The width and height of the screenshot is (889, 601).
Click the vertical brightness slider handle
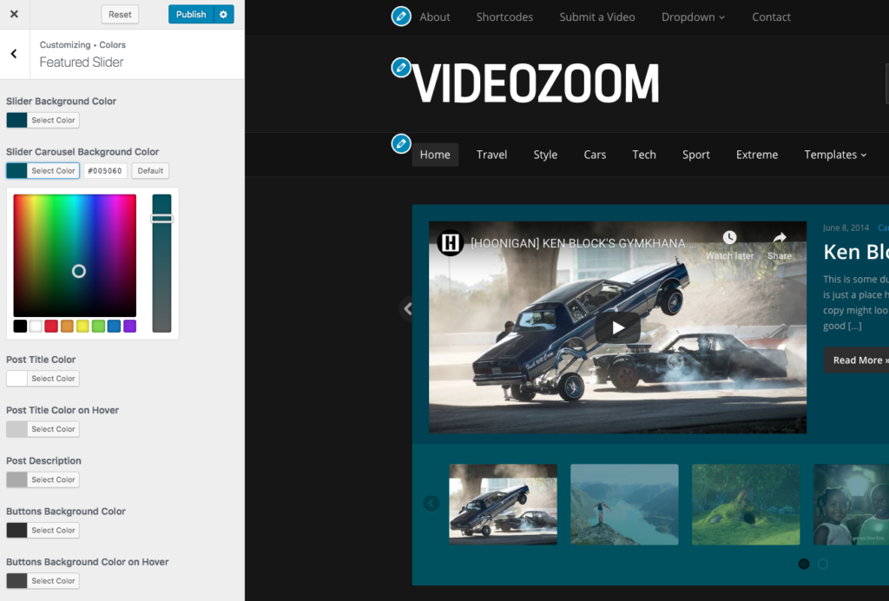click(x=161, y=219)
